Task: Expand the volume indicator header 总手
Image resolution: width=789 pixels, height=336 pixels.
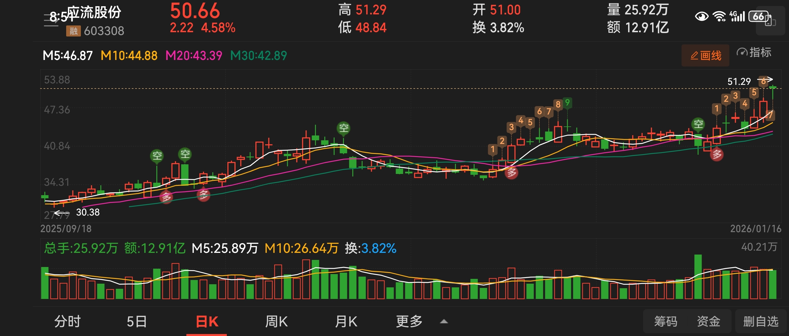Action: (x=81, y=248)
